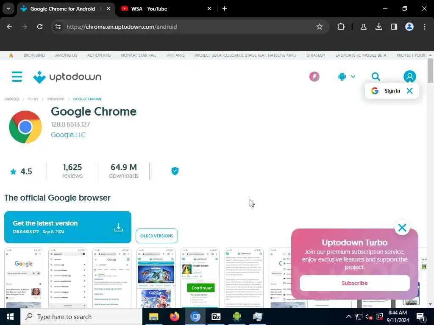Open the Android app taskbar icon

pyautogui.click(x=236, y=317)
